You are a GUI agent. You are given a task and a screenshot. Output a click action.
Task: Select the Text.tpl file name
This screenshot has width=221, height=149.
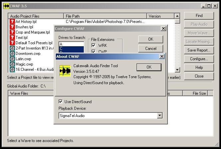22,38
